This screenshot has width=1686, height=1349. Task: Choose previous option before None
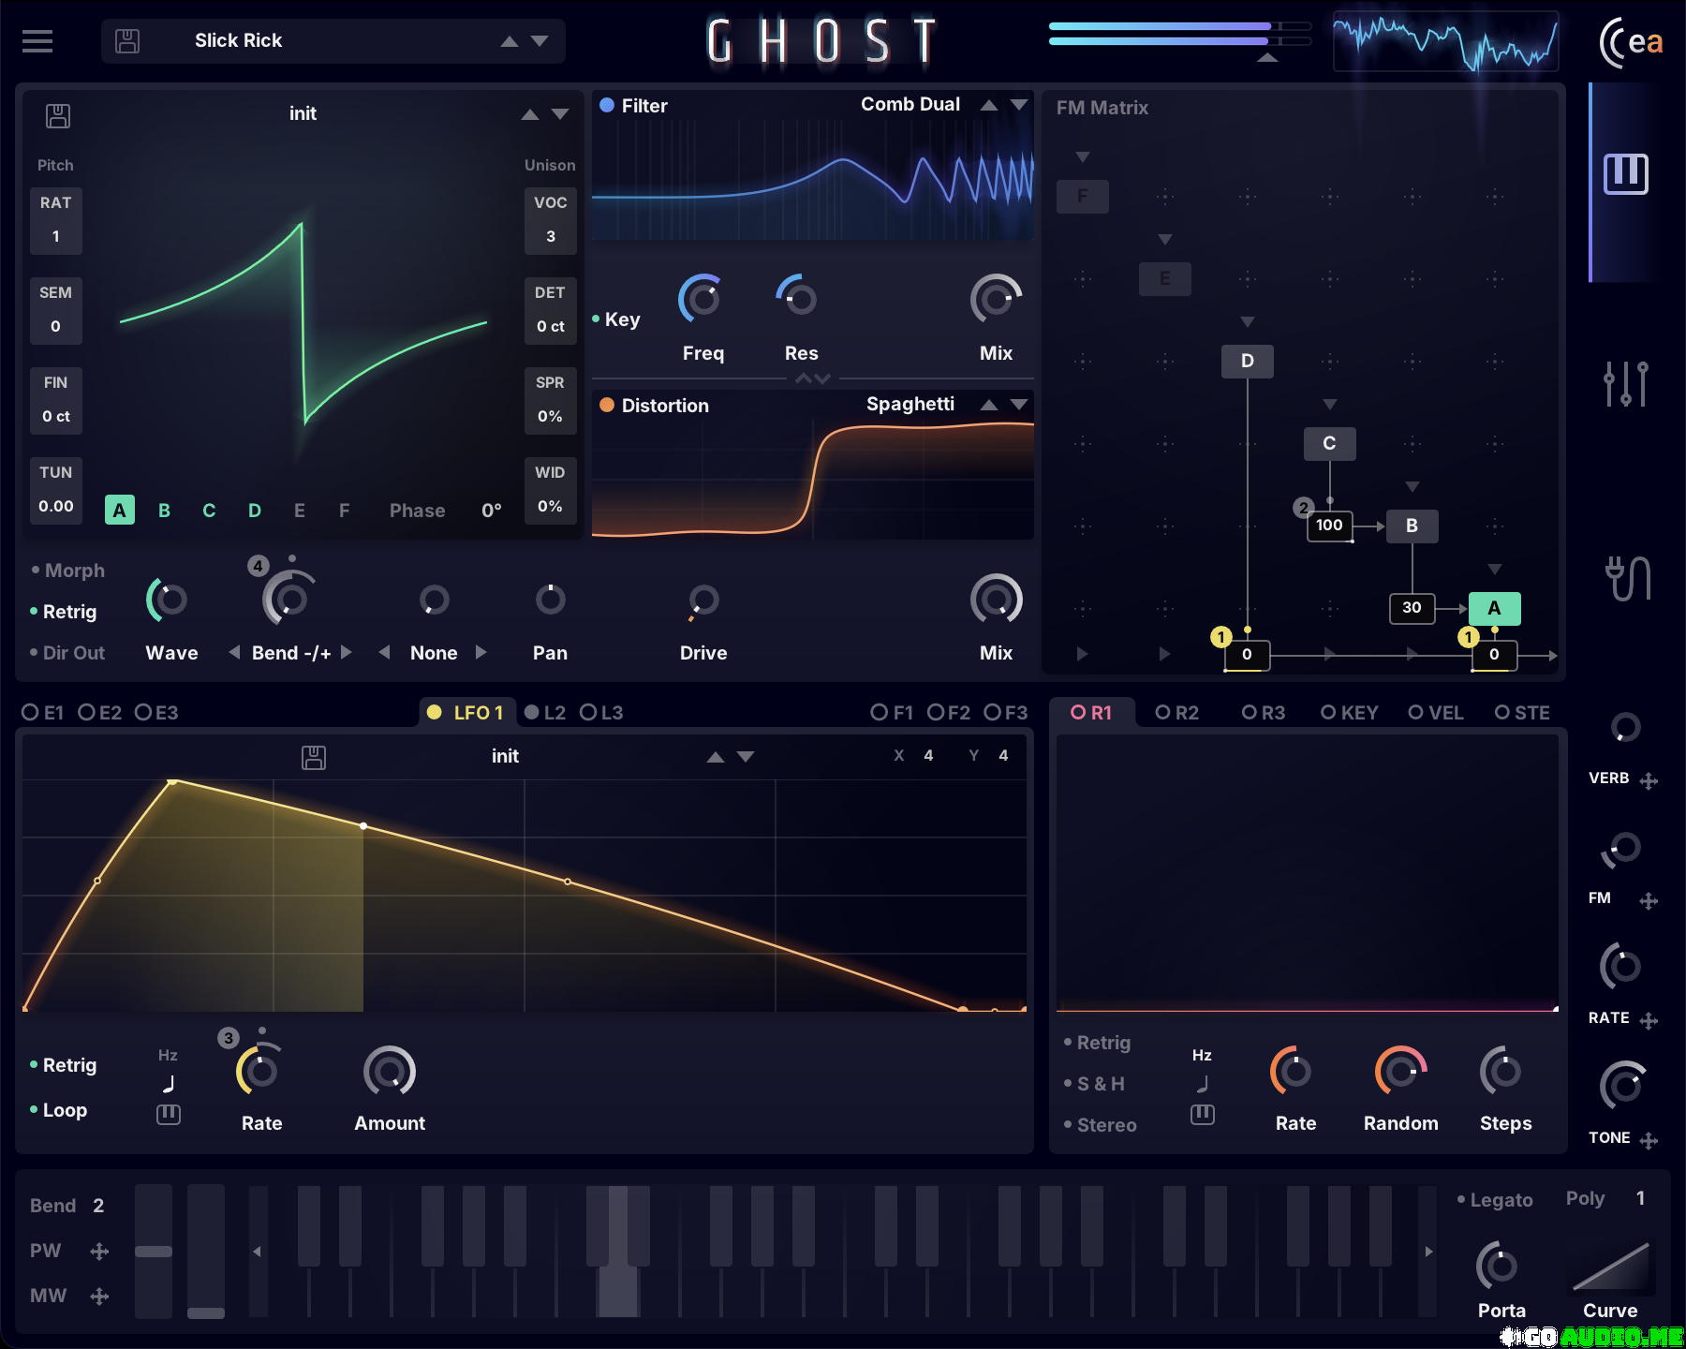384,652
